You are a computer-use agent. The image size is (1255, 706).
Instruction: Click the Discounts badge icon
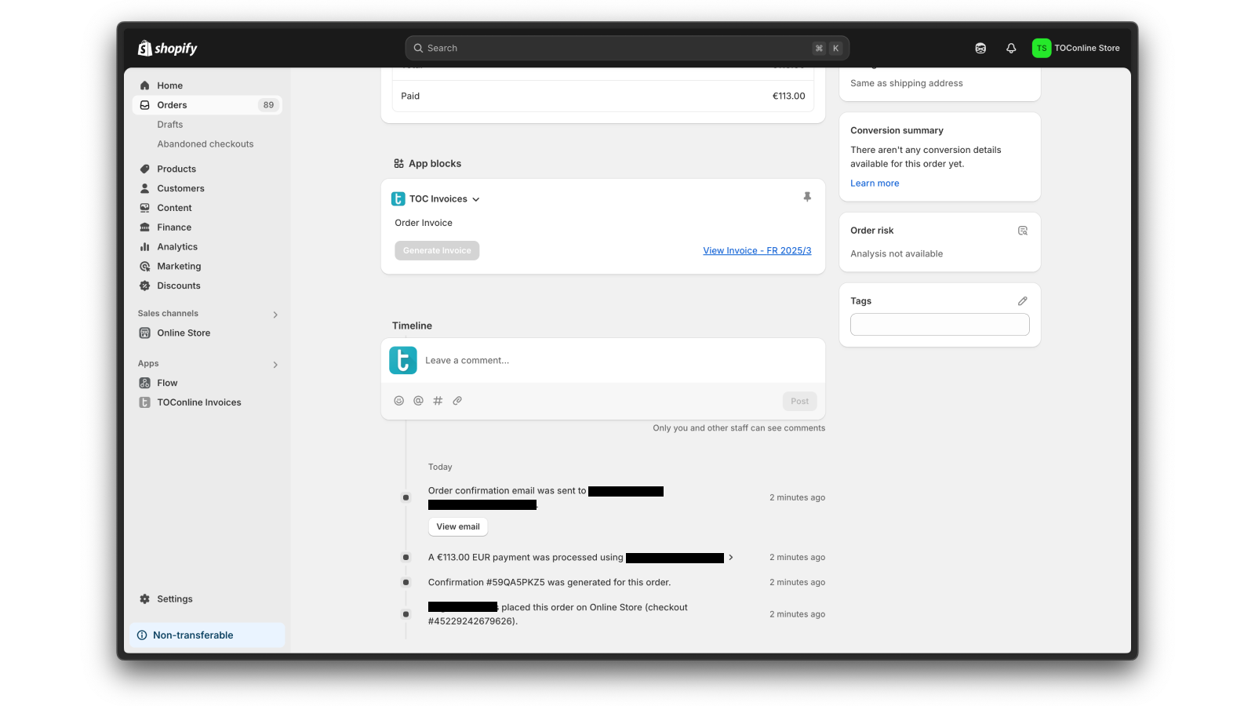click(x=144, y=286)
